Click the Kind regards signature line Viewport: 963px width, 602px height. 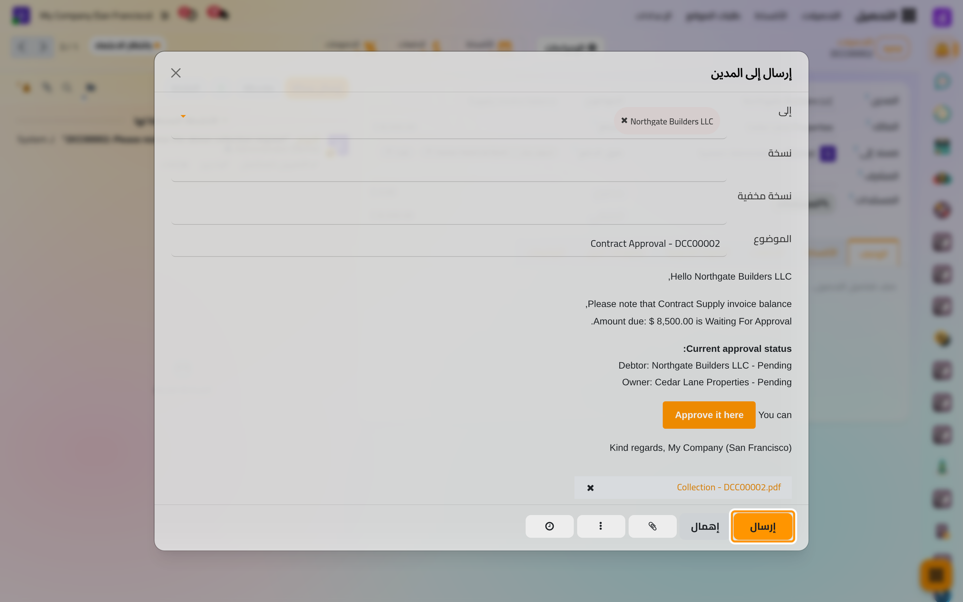tap(700, 448)
